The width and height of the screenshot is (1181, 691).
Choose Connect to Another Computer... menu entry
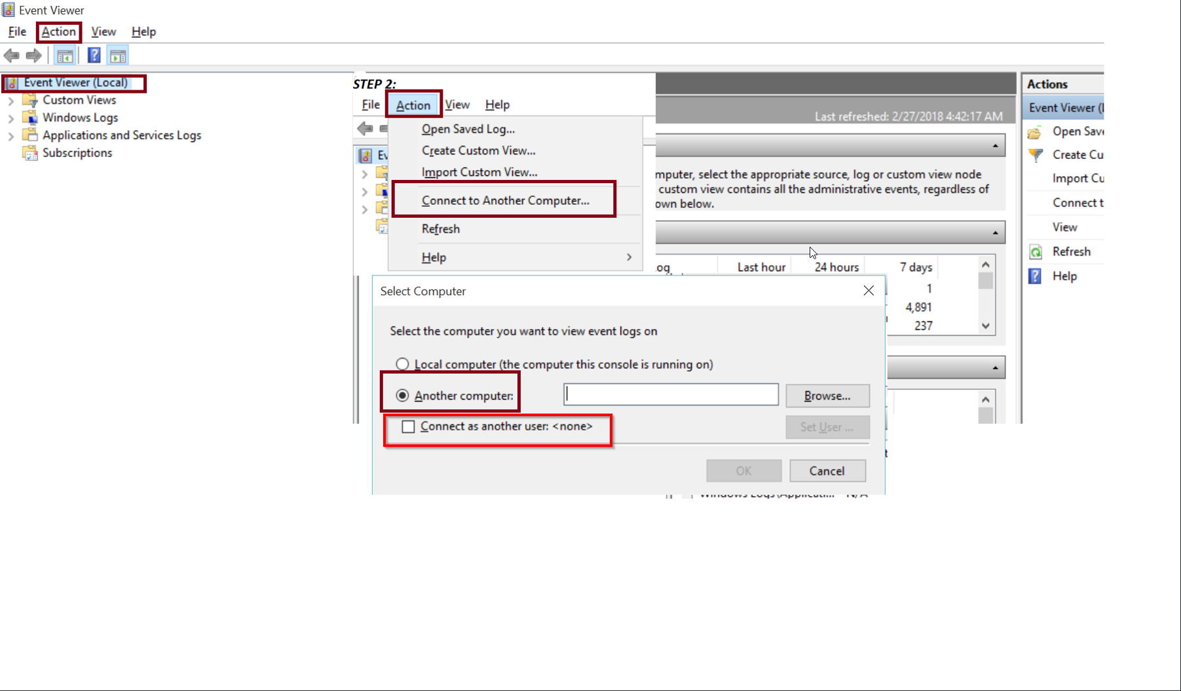tap(506, 200)
